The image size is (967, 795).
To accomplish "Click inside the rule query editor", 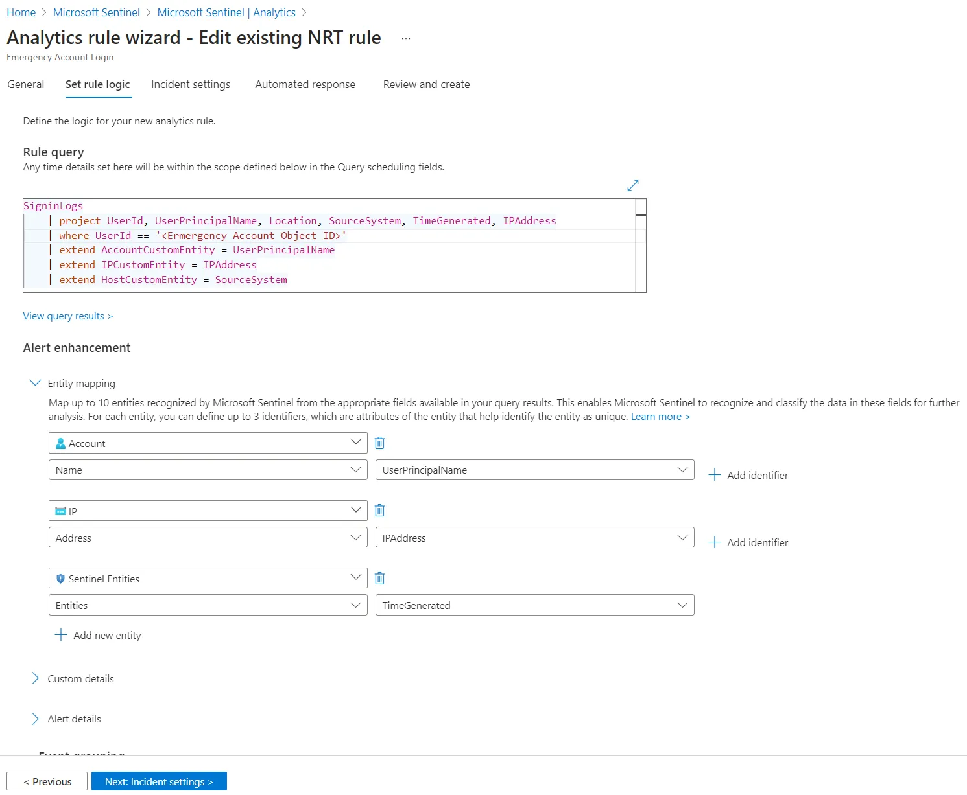I will [389, 259].
